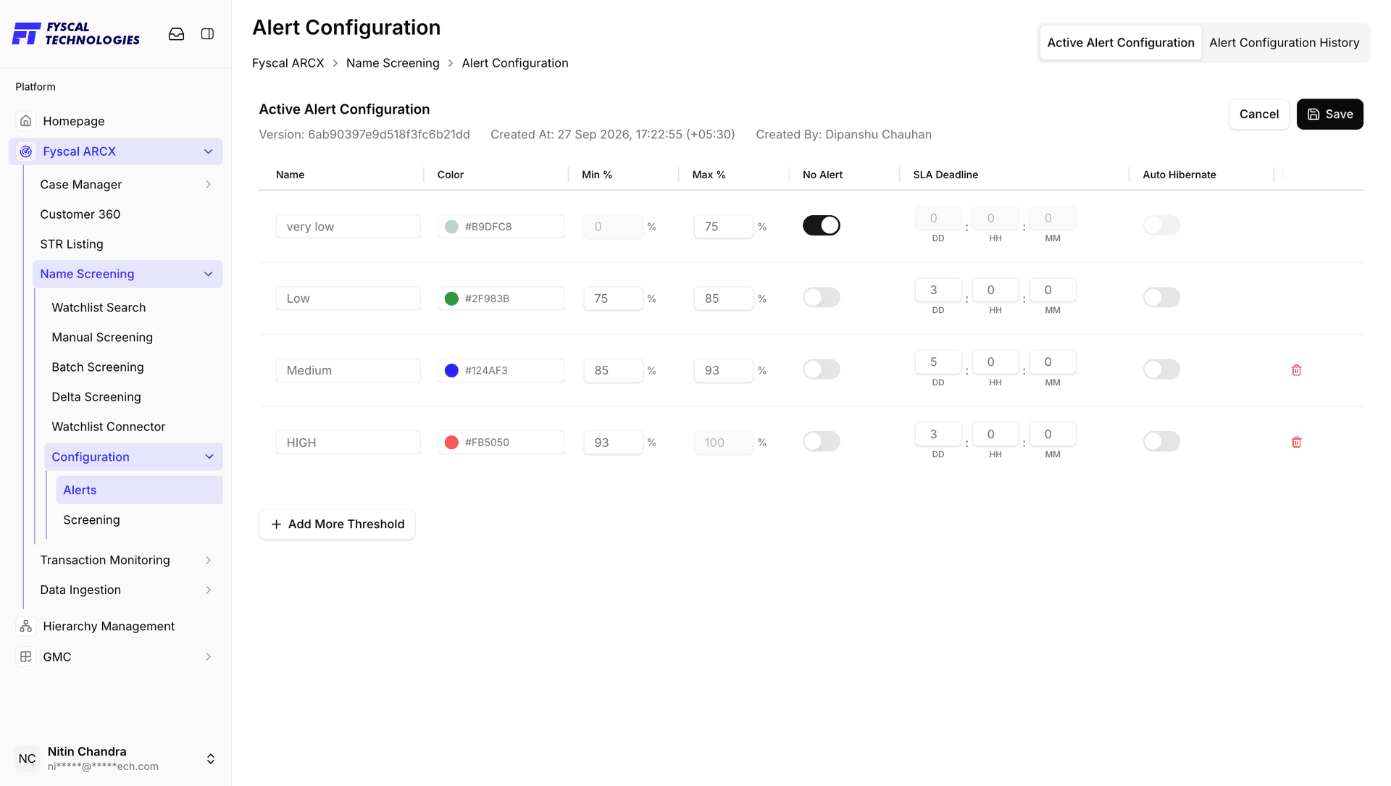Open color picker for Low swatch #2F983B
This screenshot has width=1391, height=786.
(451, 298)
